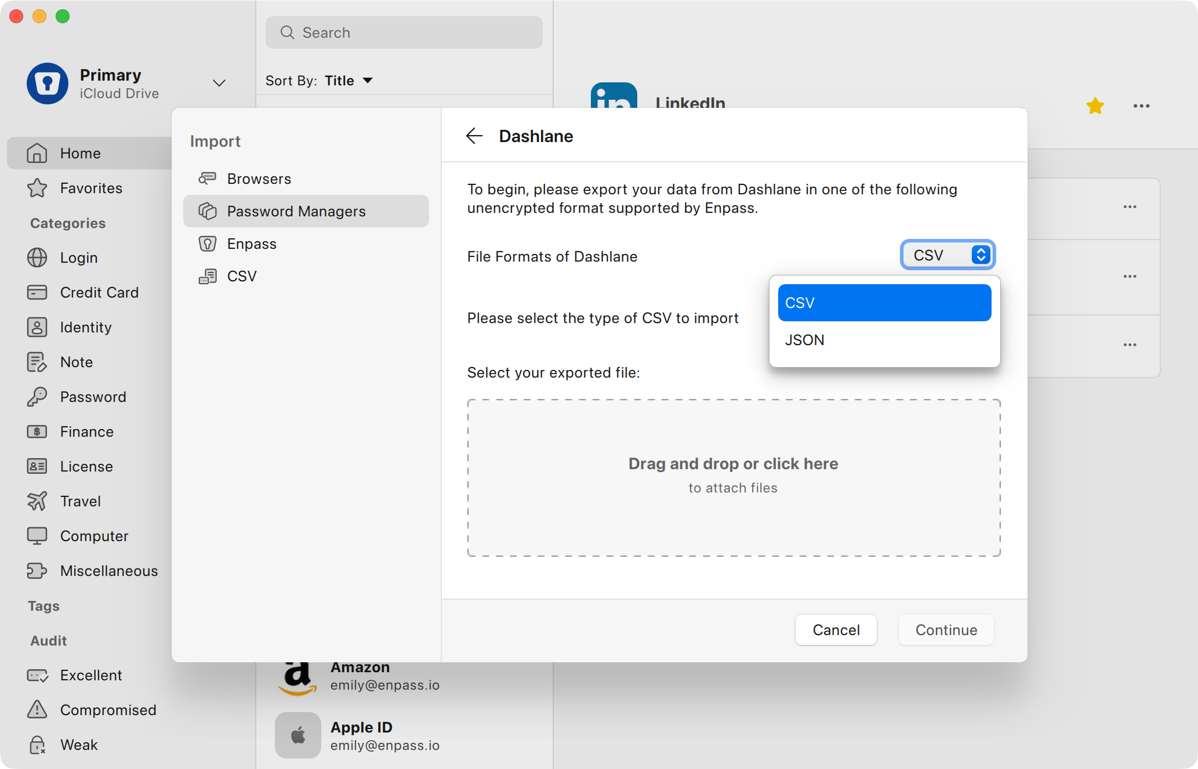Open the Apple ID entry emily@enpass.io
1198x769 pixels.
[404, 735]
